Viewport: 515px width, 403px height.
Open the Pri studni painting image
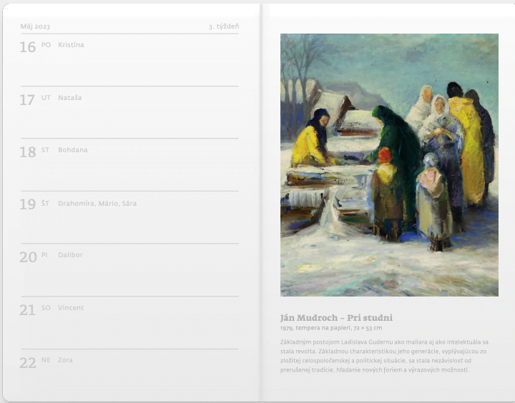point(389,165)
